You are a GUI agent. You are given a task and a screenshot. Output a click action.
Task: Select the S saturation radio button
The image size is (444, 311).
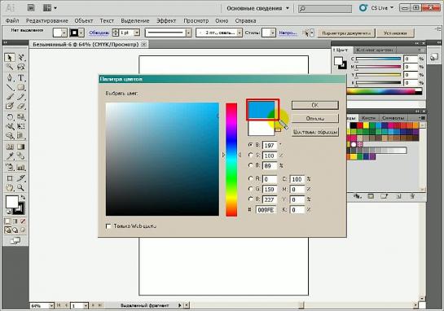point(250,155)
